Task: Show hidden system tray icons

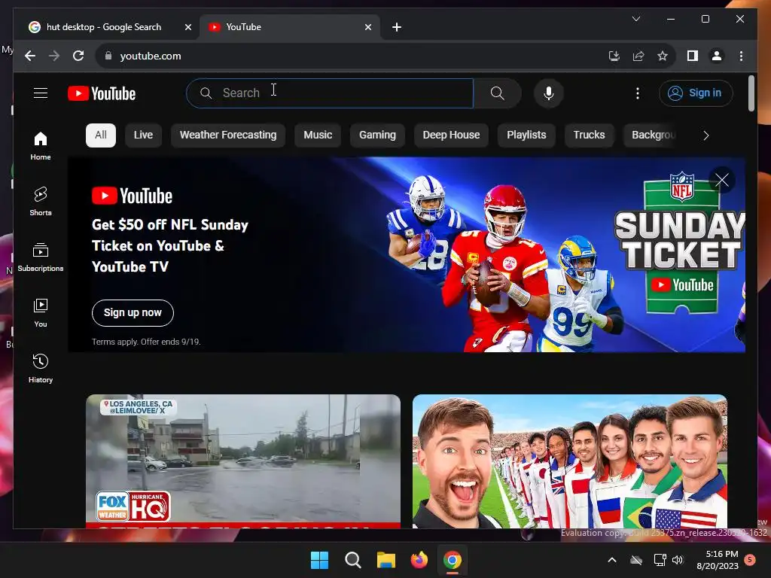Action: pyautogui.click(x=611, y=560)
